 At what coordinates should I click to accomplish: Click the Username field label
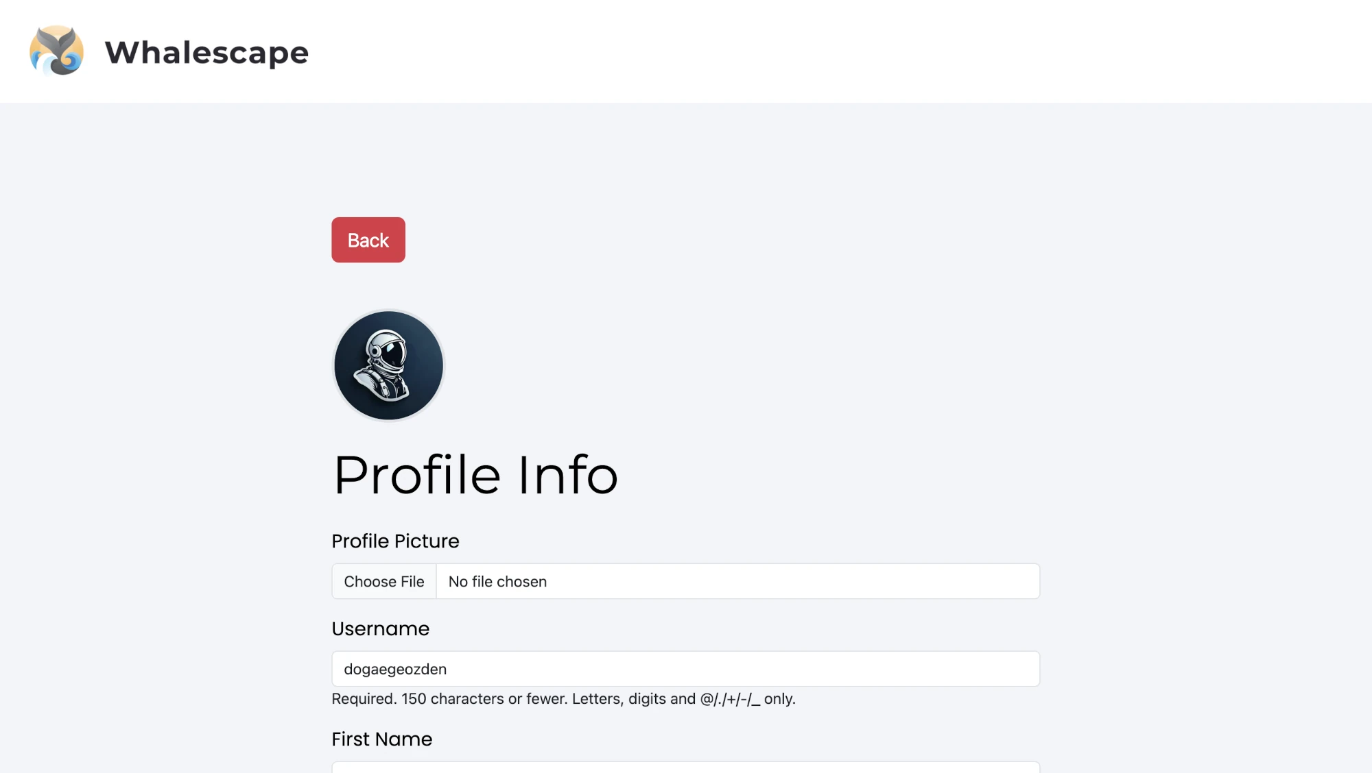click(x=381, y=628)
